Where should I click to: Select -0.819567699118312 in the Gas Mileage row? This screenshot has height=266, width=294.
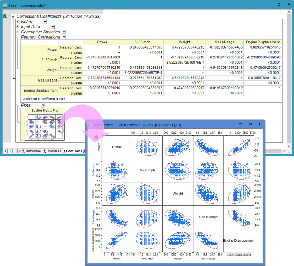click(x=263, y=78)
